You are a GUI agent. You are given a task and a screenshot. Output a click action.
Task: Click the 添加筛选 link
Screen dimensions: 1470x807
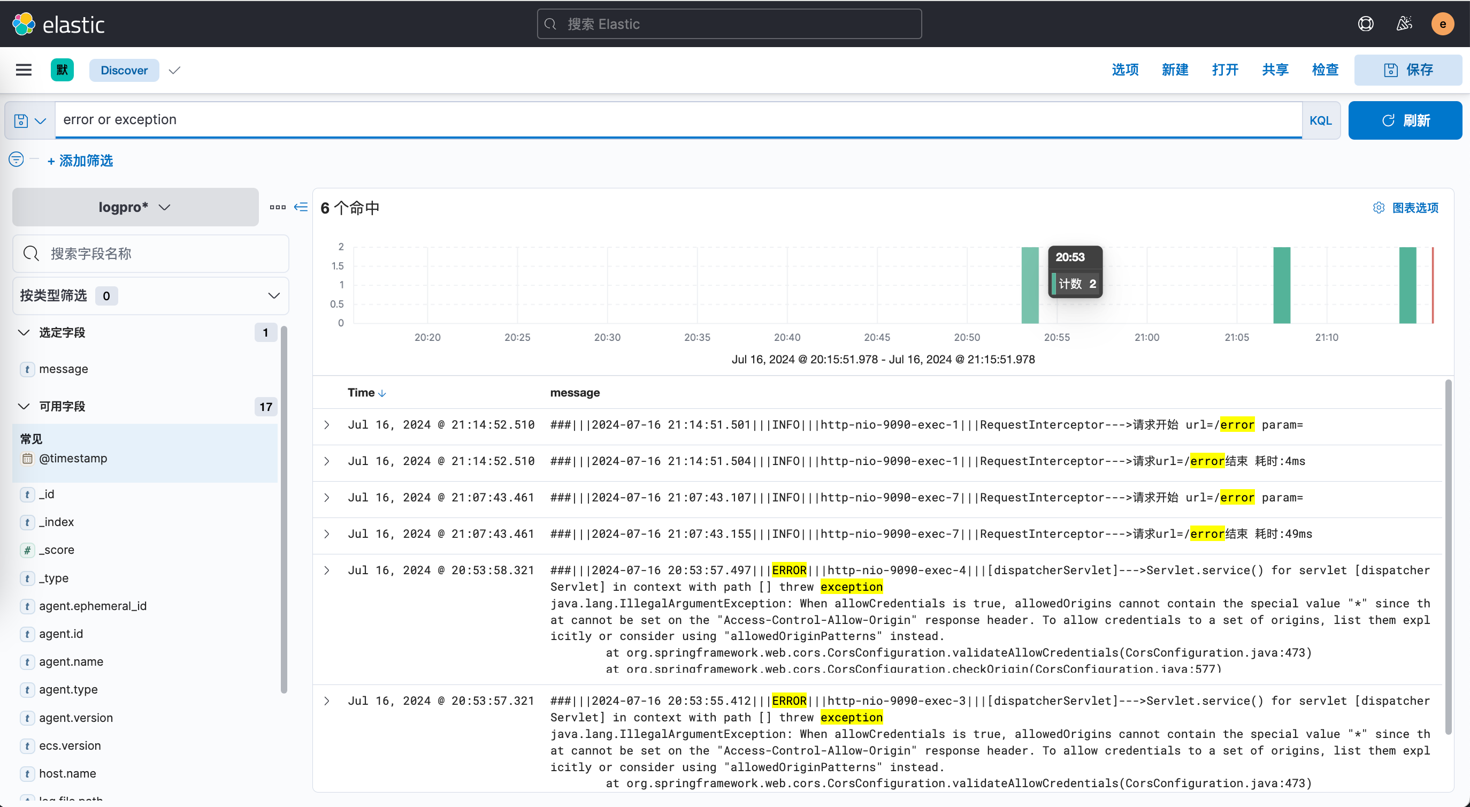tap(80, 161)
